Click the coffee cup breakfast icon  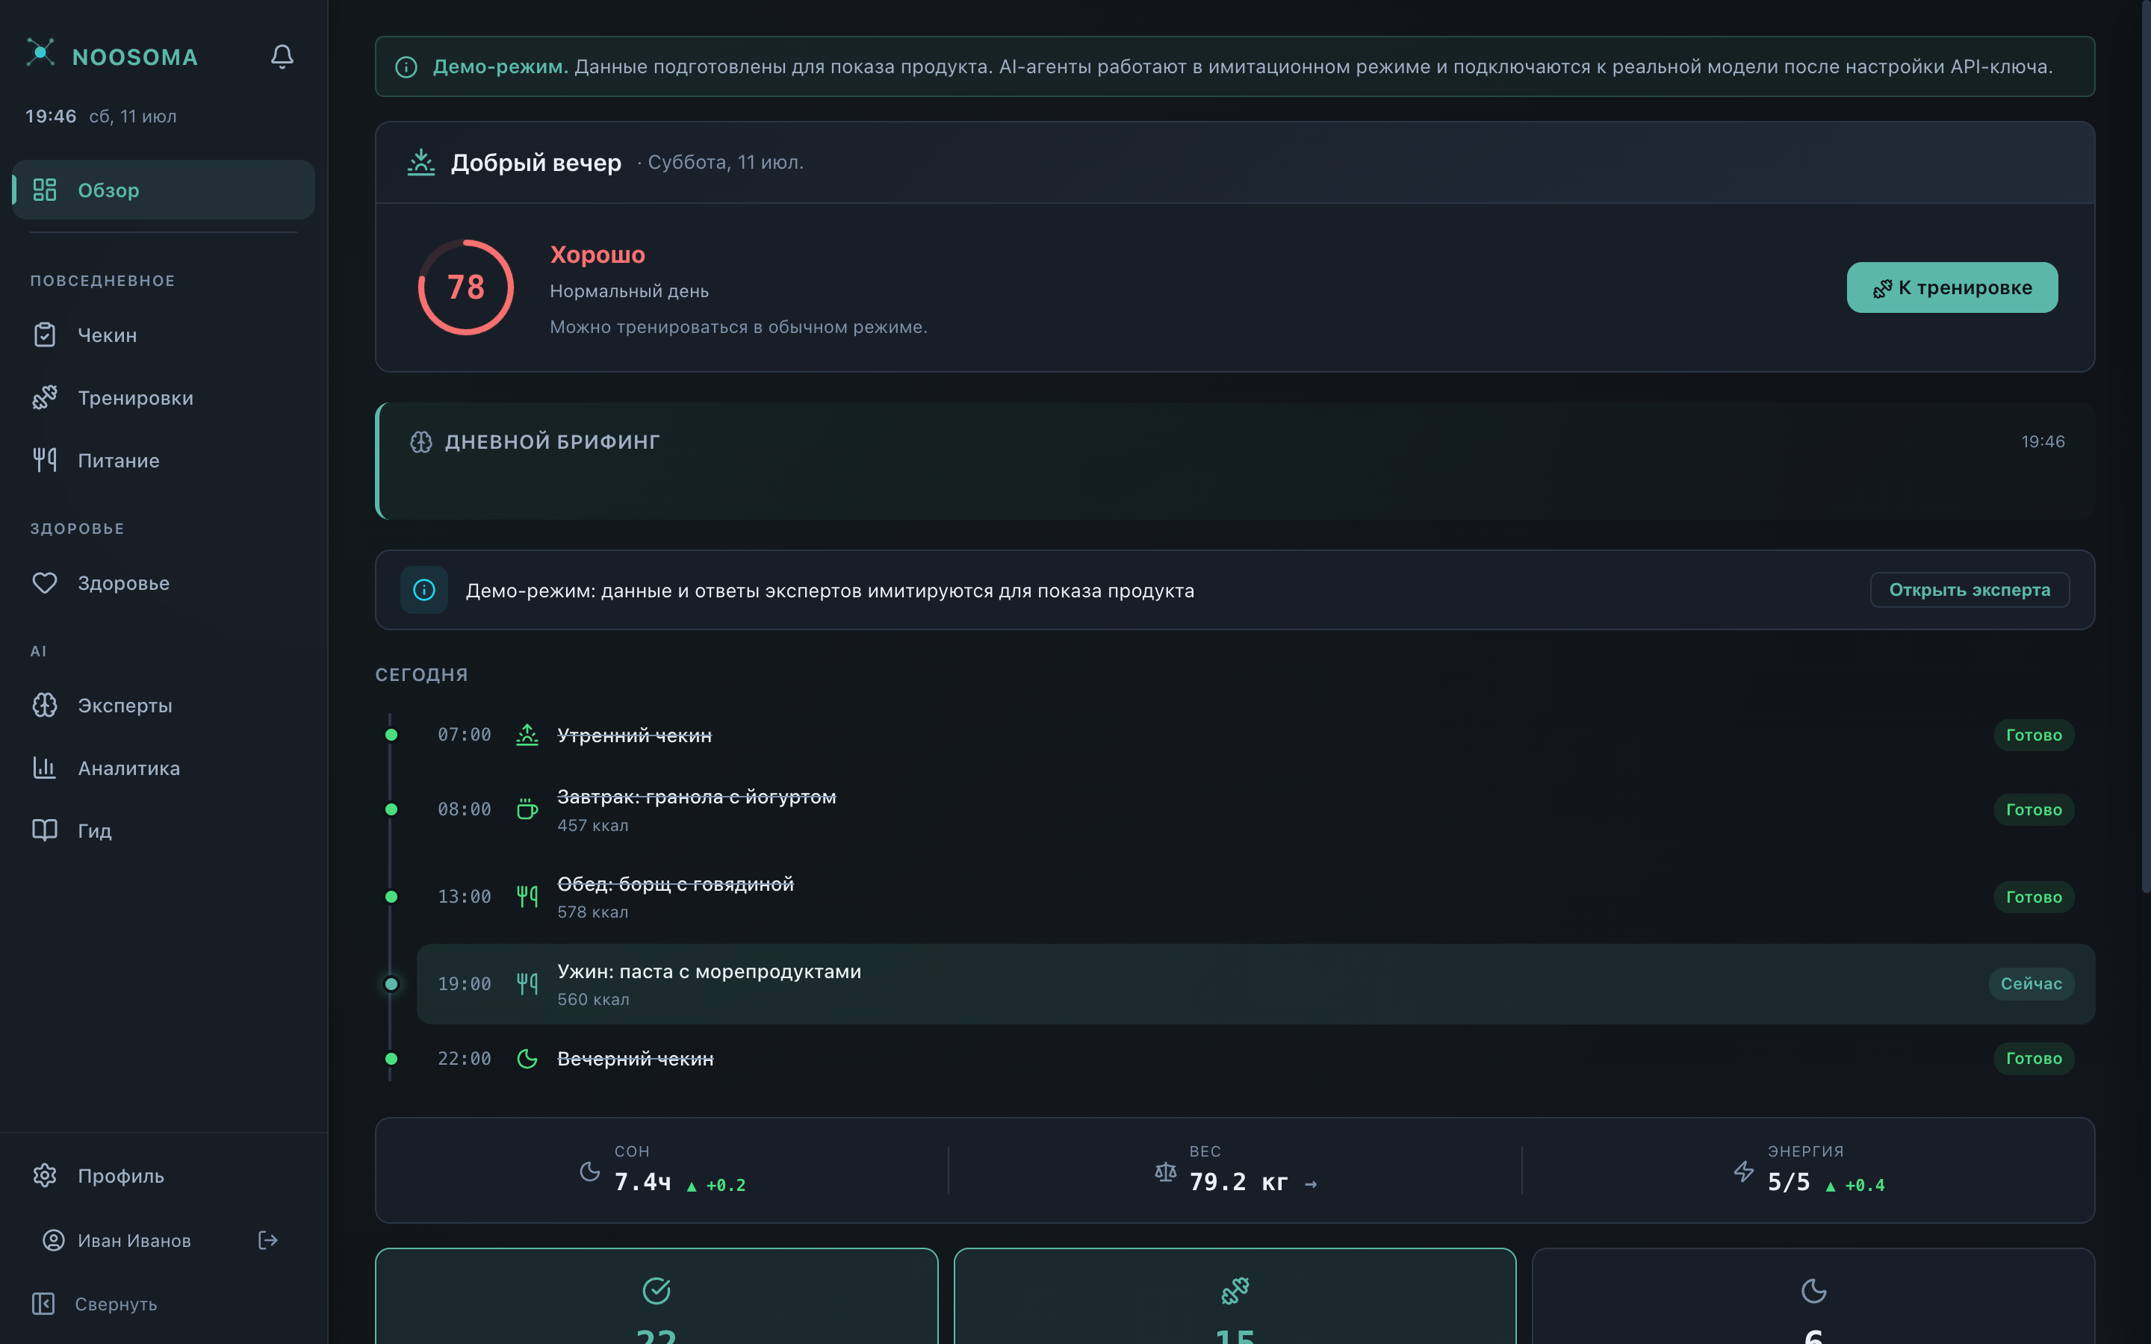tap(527, 809)
